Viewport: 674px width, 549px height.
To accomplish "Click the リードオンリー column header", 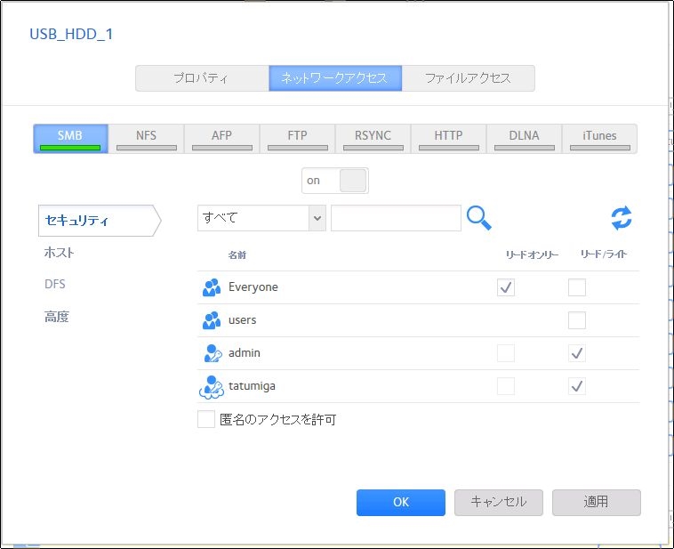I will 532,254.
